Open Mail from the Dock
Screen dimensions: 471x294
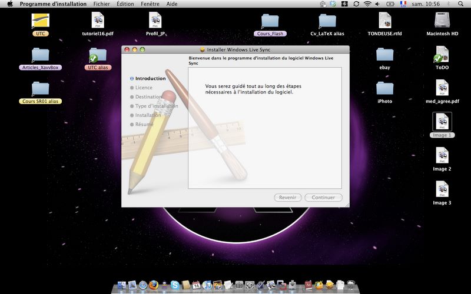pos(132,285)
